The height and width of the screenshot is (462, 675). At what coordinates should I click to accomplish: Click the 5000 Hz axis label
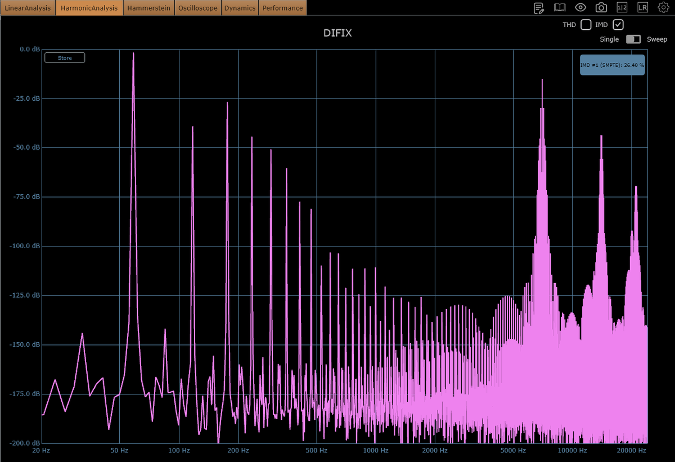click(514, 451)
